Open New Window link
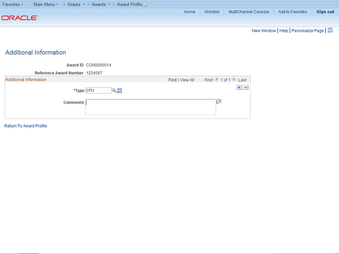 coord(264,31)
